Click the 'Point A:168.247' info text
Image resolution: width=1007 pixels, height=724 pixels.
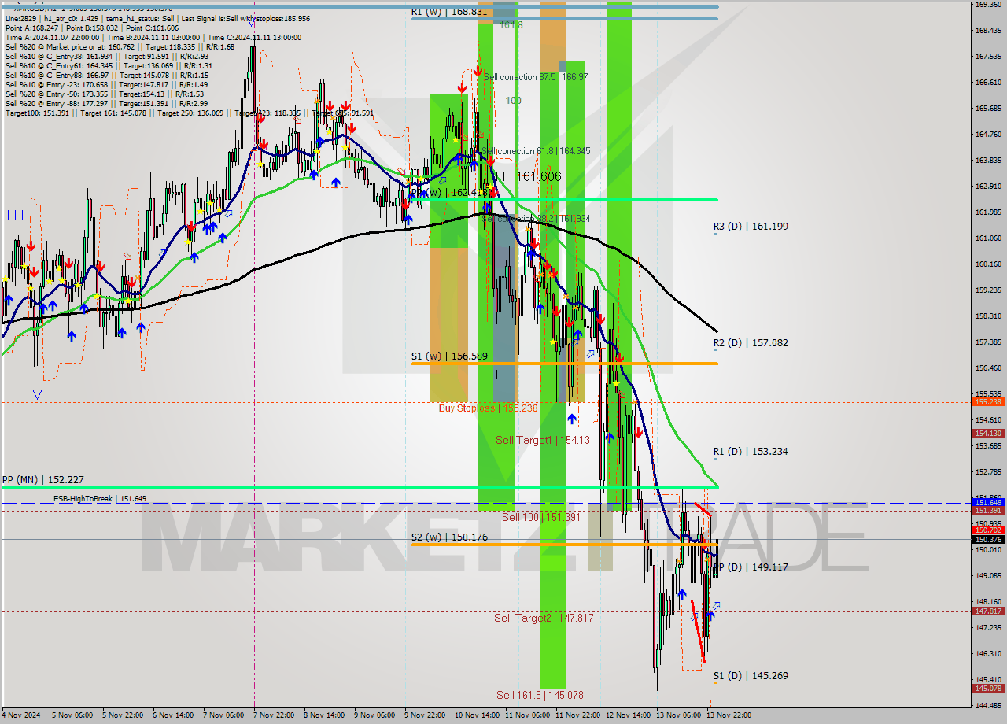[30, 28]
